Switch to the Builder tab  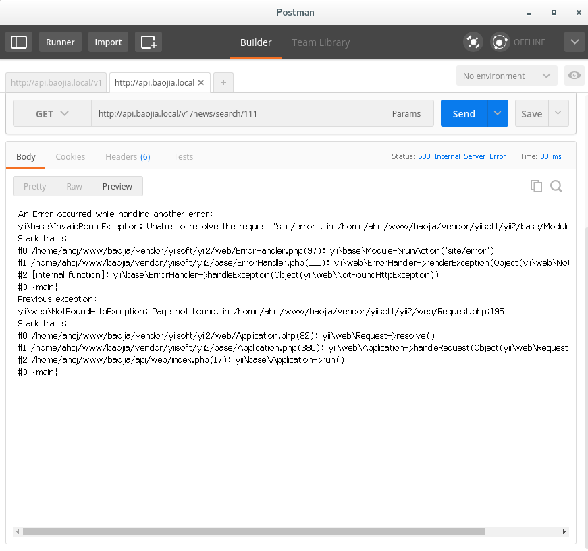pyautogui.click(x=256, y=42)
